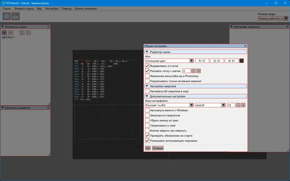Increase grid step with the plus button
Viewport: 290px width, 181px height.
click(x=199, y=71)
